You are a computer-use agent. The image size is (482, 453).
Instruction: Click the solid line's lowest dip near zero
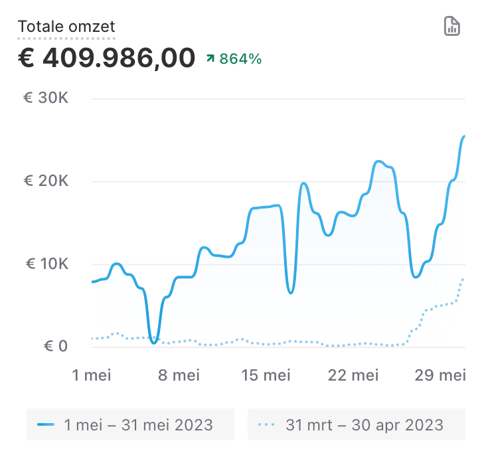point(154,342)
